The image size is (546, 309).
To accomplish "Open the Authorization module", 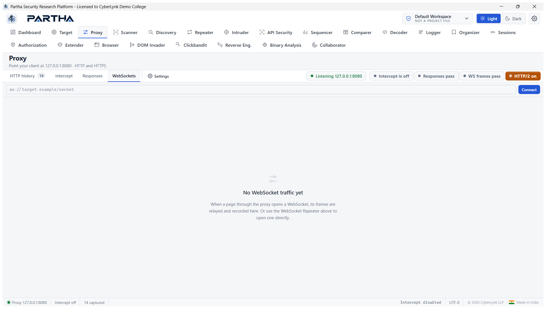I will tap(28, 45).
